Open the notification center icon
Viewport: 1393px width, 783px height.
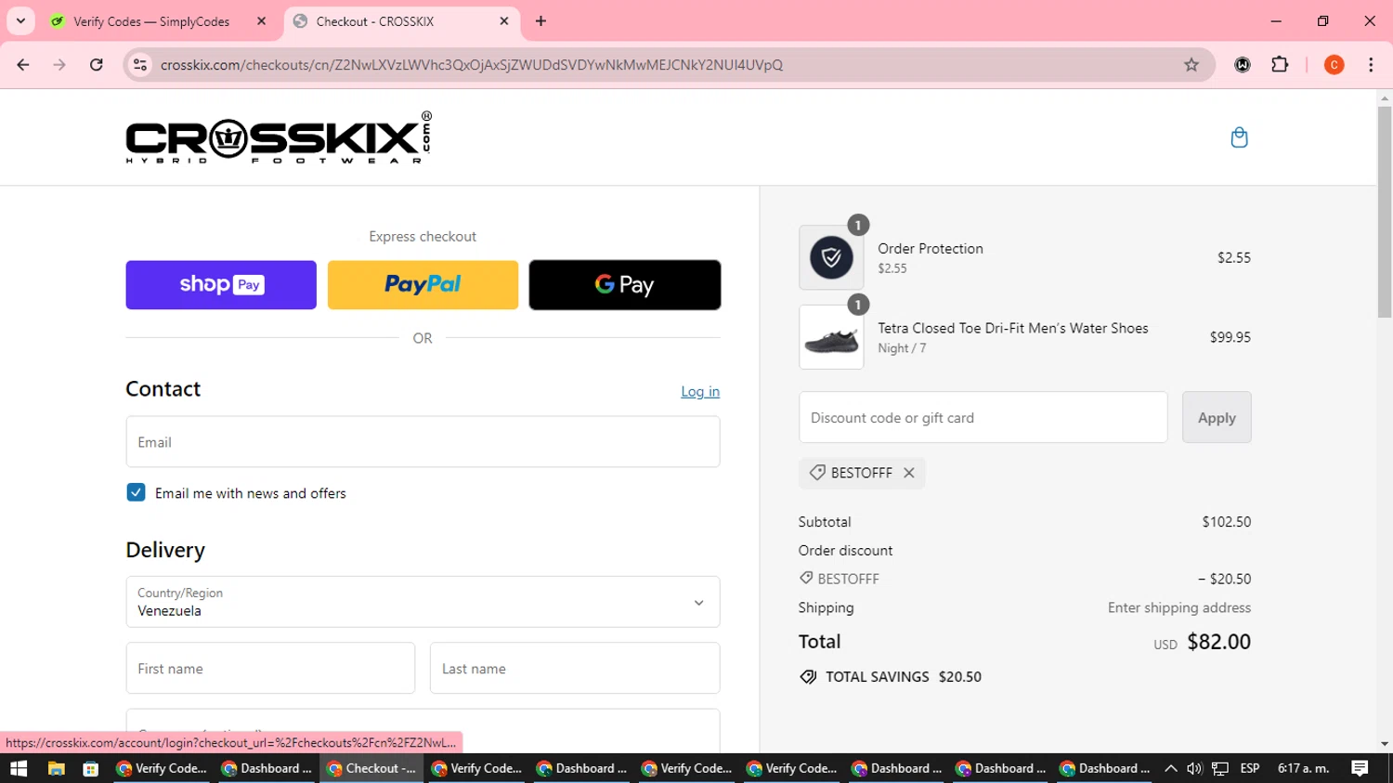(1360, 768)
